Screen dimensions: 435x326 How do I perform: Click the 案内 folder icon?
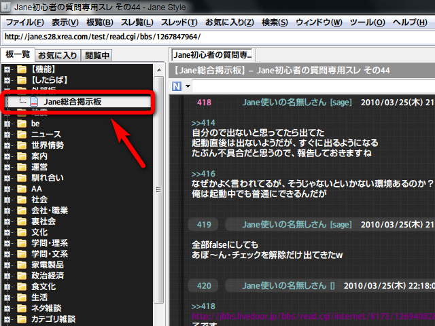[x=22, y=156]
